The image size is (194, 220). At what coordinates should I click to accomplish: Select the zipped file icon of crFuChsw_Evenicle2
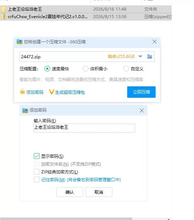4,17
